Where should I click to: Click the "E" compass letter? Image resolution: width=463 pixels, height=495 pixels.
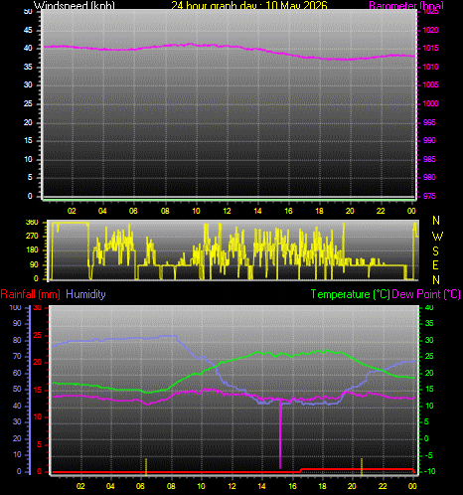point(436,265)
